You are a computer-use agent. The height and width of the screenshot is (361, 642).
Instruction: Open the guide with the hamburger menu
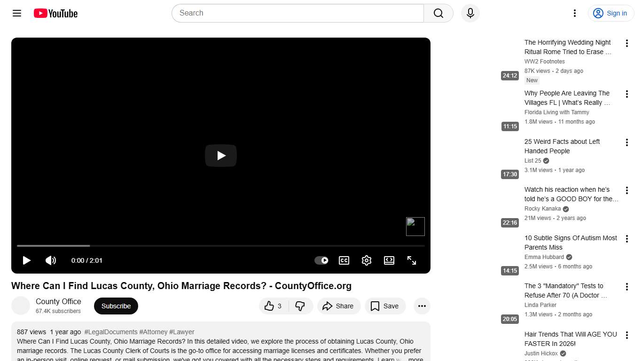[16, 13]
